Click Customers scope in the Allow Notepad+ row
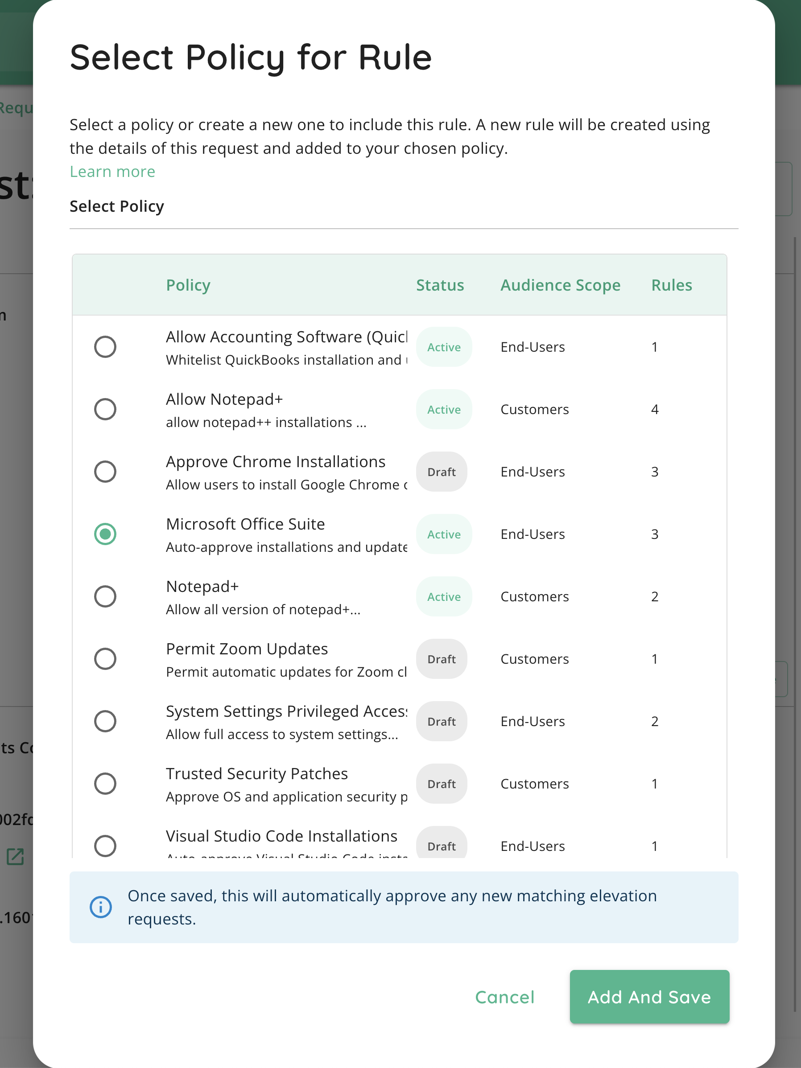This screenshot has width=801, height=1068. (535, 410)
